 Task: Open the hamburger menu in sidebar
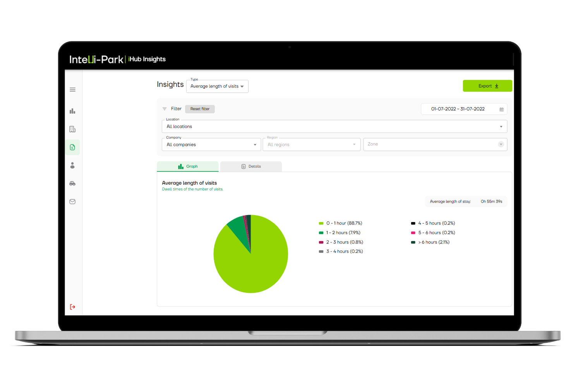pyautogui.click(x=72, y=90)
